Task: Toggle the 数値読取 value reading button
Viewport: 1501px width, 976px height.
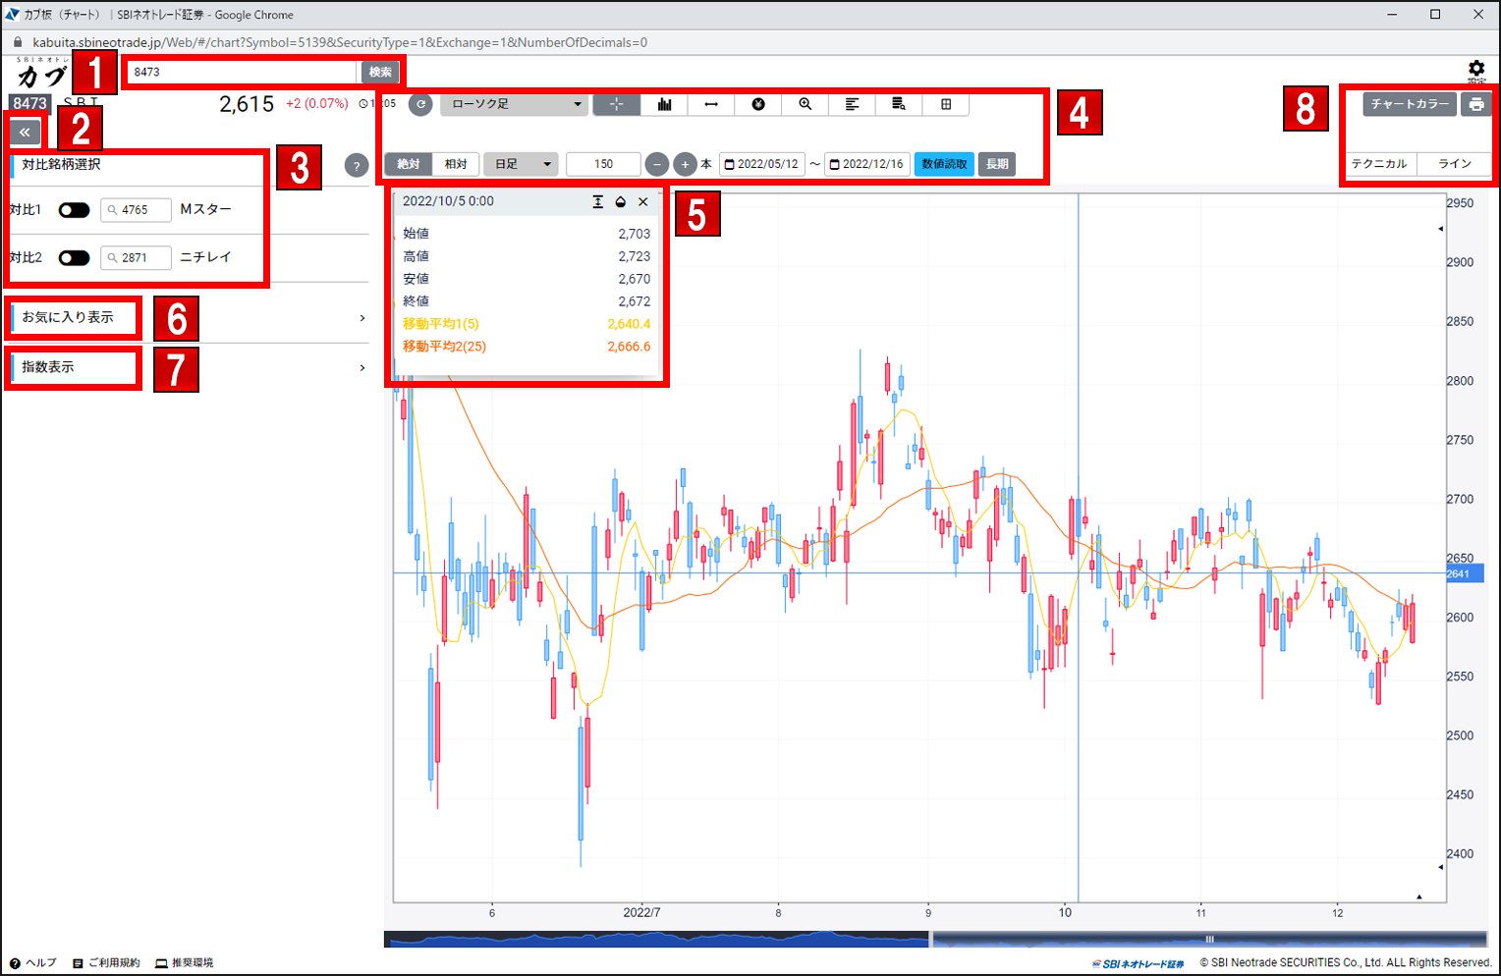Action: (944, 164)
